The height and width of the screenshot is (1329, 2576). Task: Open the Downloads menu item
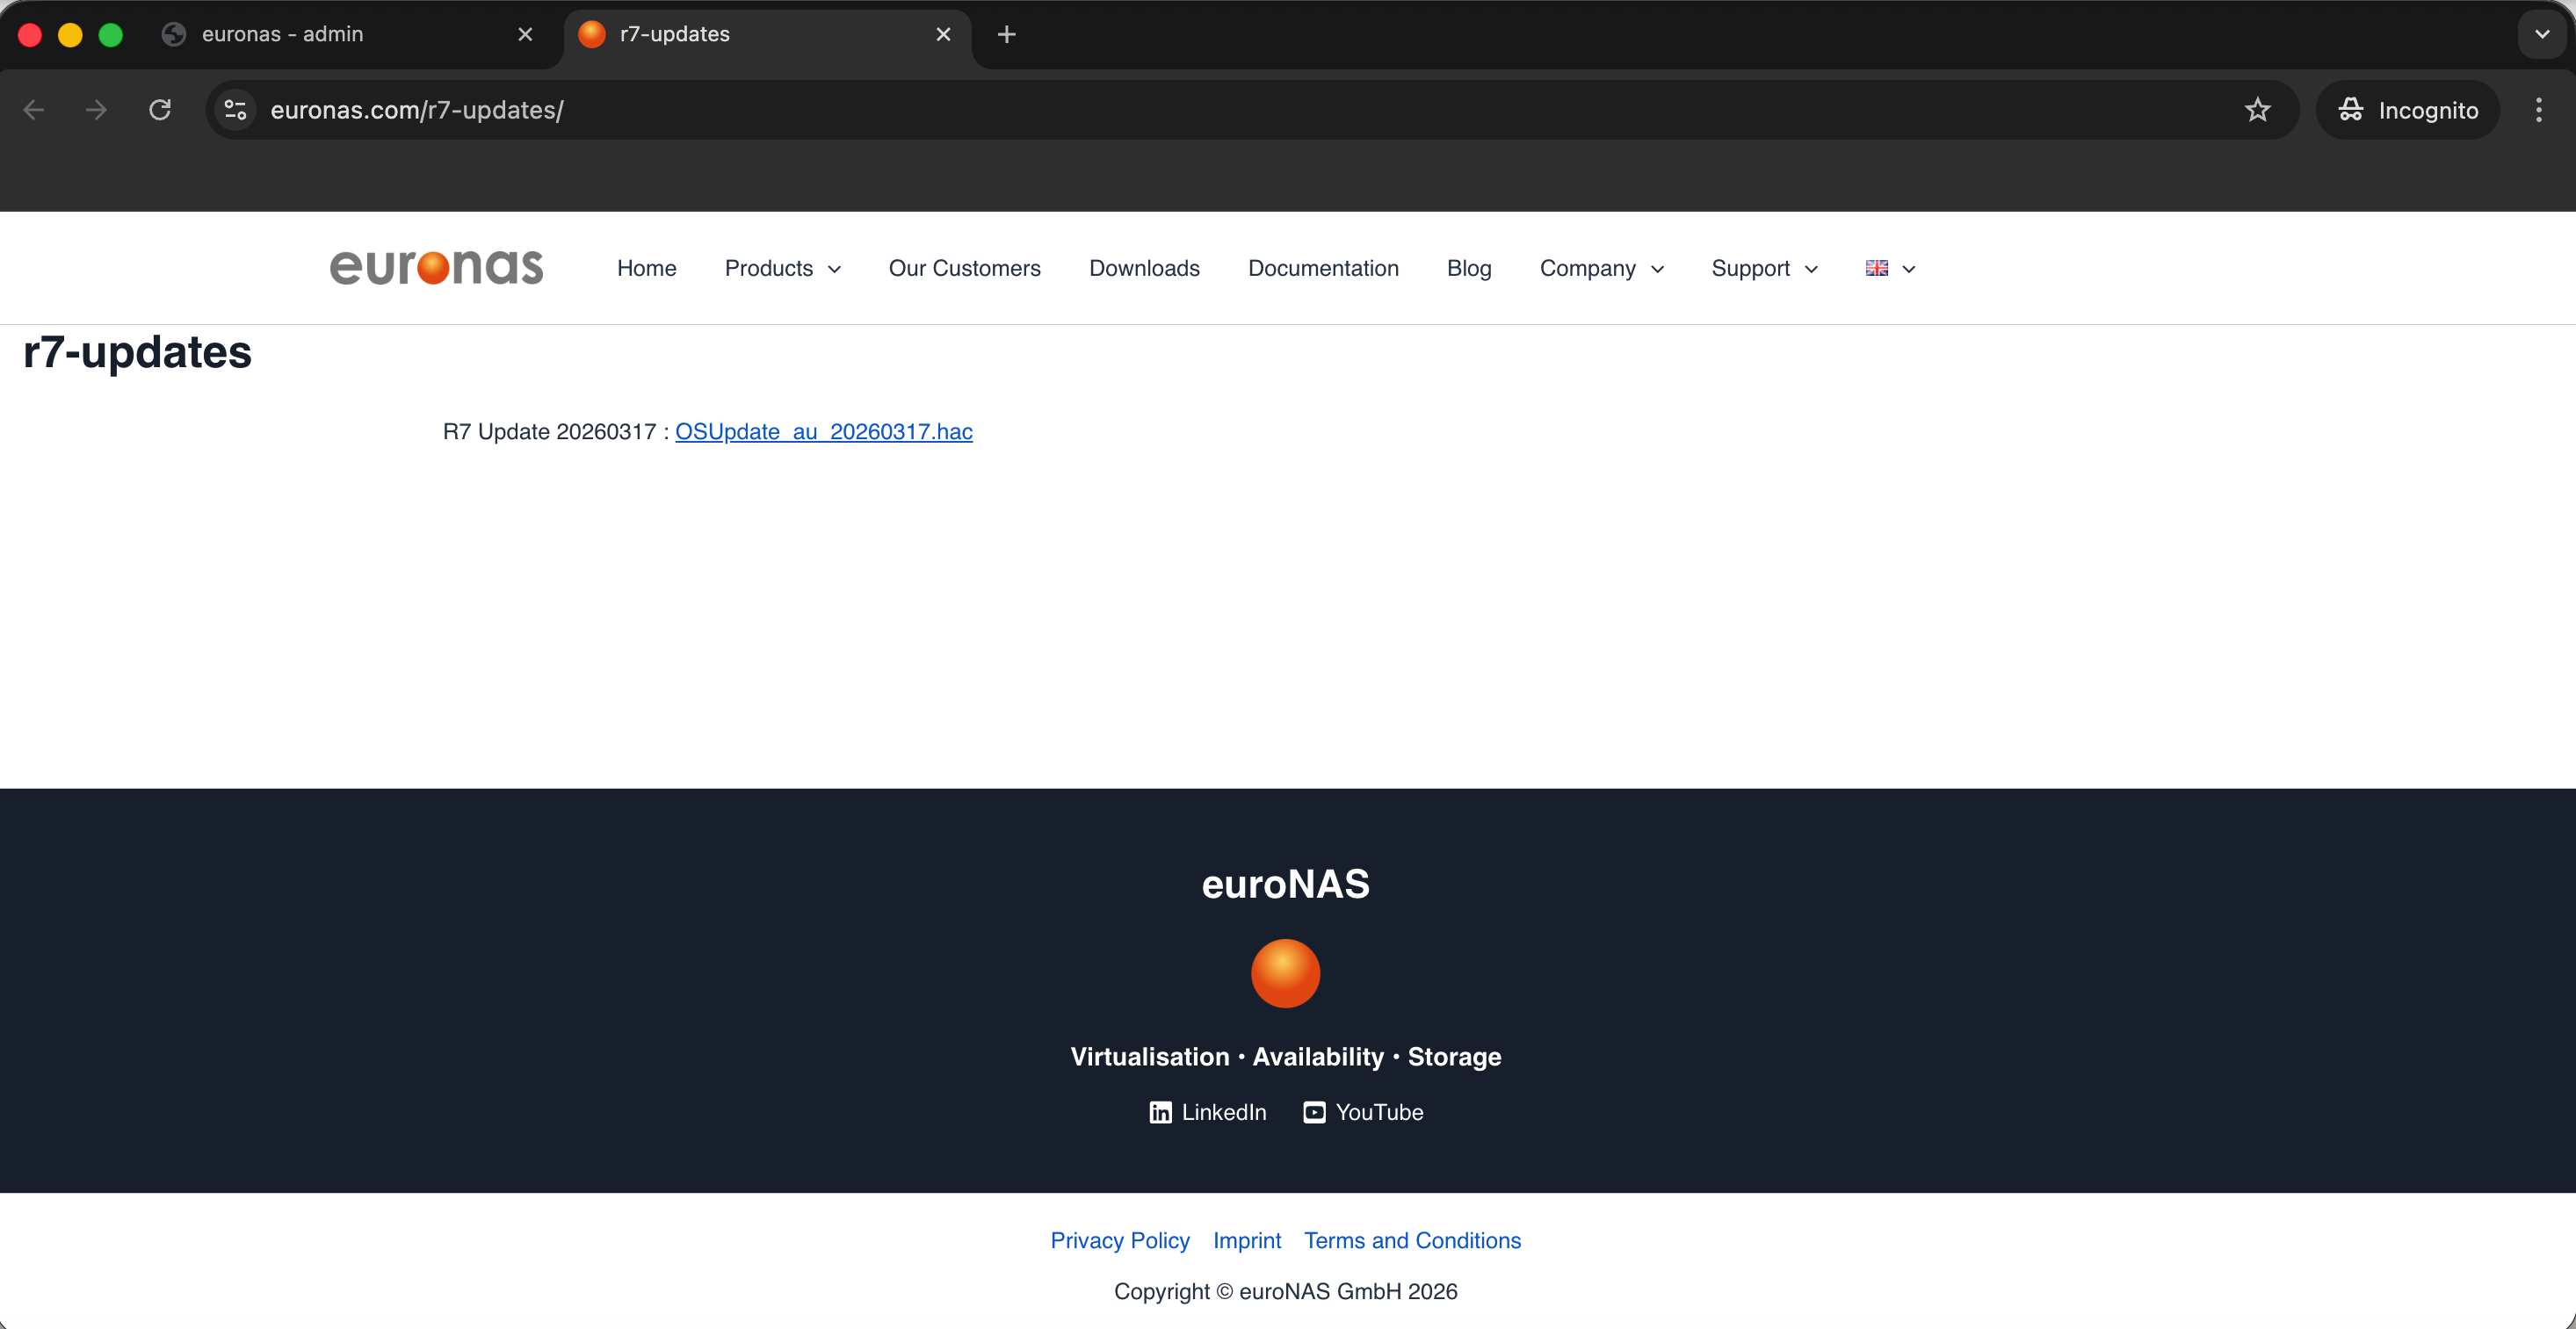coord(1144,268)
